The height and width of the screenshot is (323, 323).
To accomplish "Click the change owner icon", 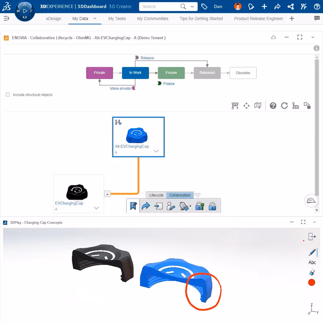I will 171,206.
